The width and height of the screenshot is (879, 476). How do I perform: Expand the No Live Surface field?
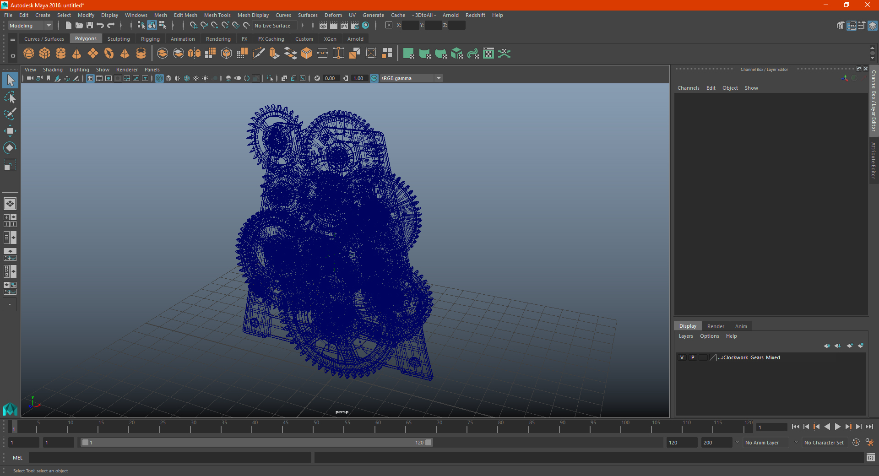pos(275,26)
